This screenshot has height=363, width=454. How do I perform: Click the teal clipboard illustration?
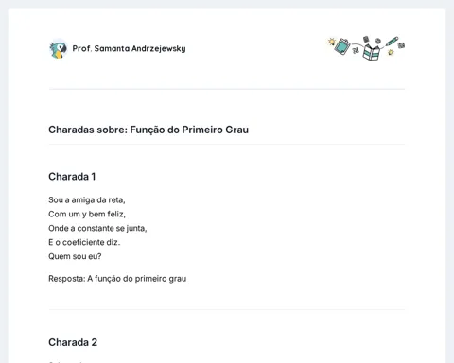point(342,46)
